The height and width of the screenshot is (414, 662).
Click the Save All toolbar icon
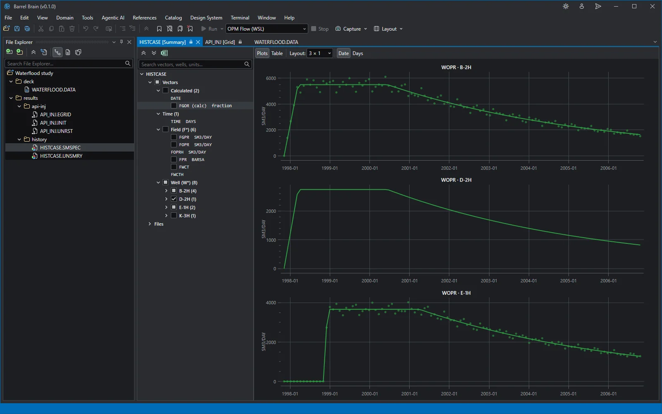[x=27, y=29]
